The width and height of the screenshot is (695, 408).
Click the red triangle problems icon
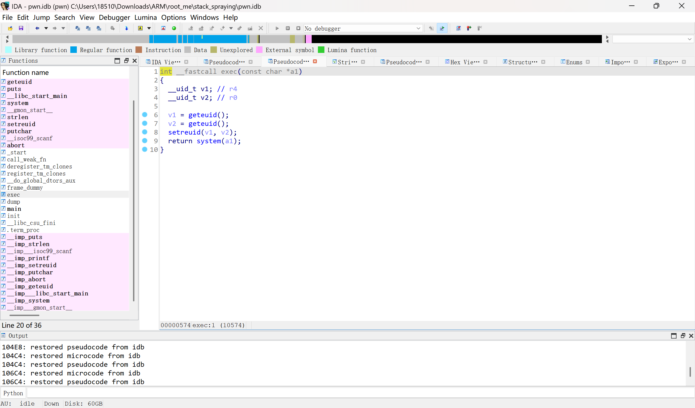[163, 28]
